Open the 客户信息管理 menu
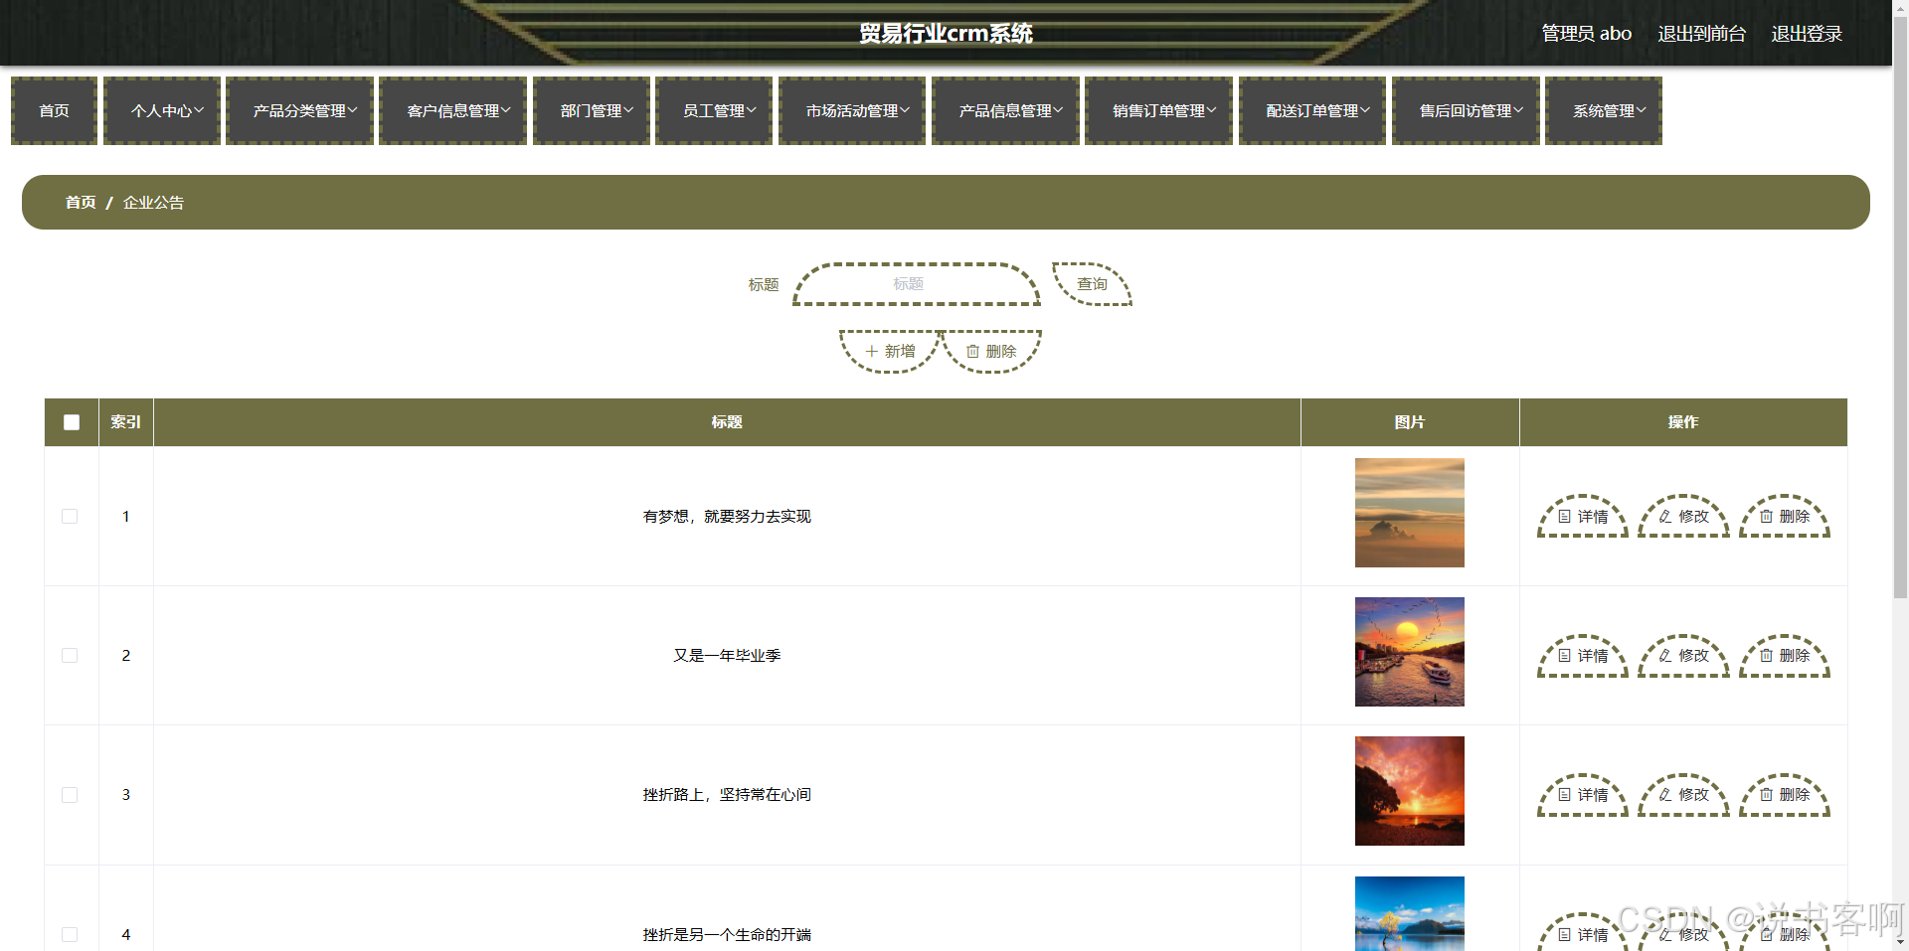1909x951 pixels. [452, 110]
